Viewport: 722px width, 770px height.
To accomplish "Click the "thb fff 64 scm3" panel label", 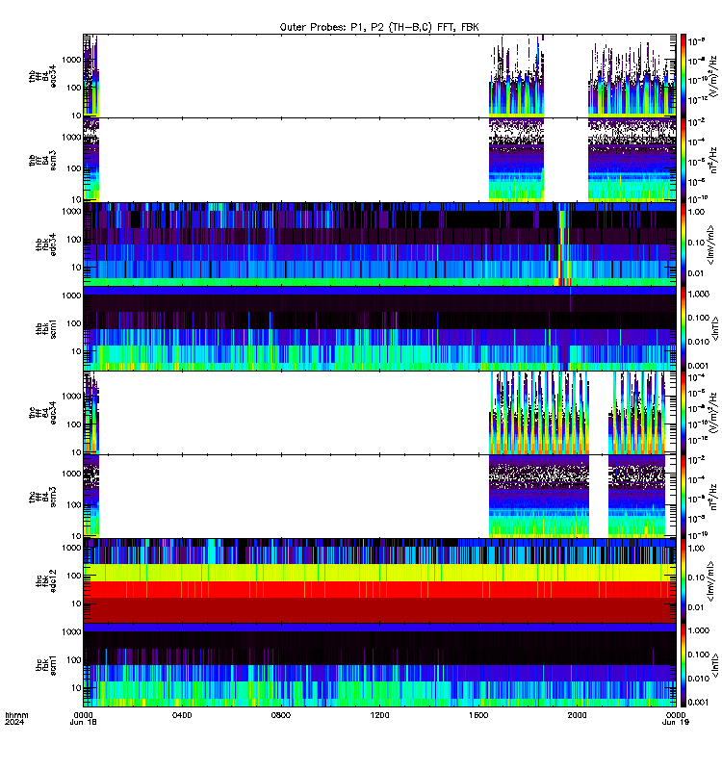I will tap(42, 160).
